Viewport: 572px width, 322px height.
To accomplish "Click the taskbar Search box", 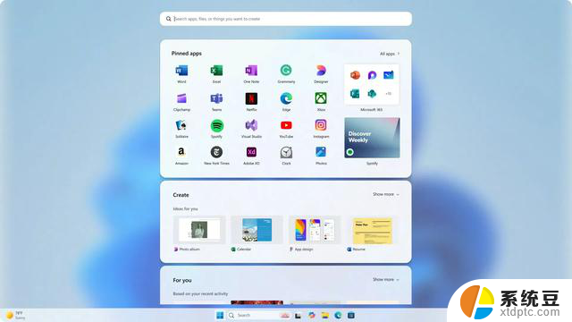I will tap(259, 315).
